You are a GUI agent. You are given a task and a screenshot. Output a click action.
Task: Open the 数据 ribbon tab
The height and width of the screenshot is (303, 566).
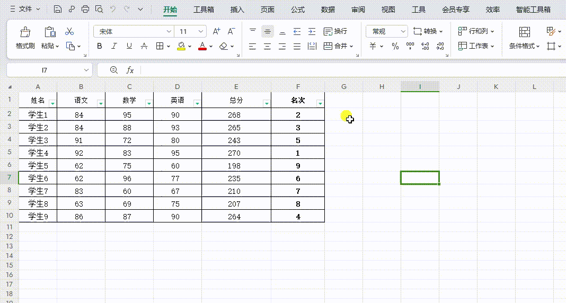pos(328,10)
